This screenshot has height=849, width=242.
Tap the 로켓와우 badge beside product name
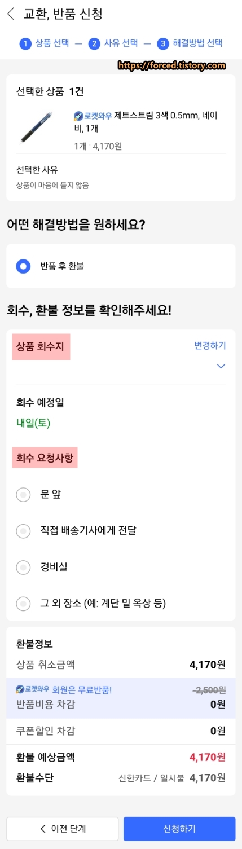pyautogui.click(x=93, y=116)
